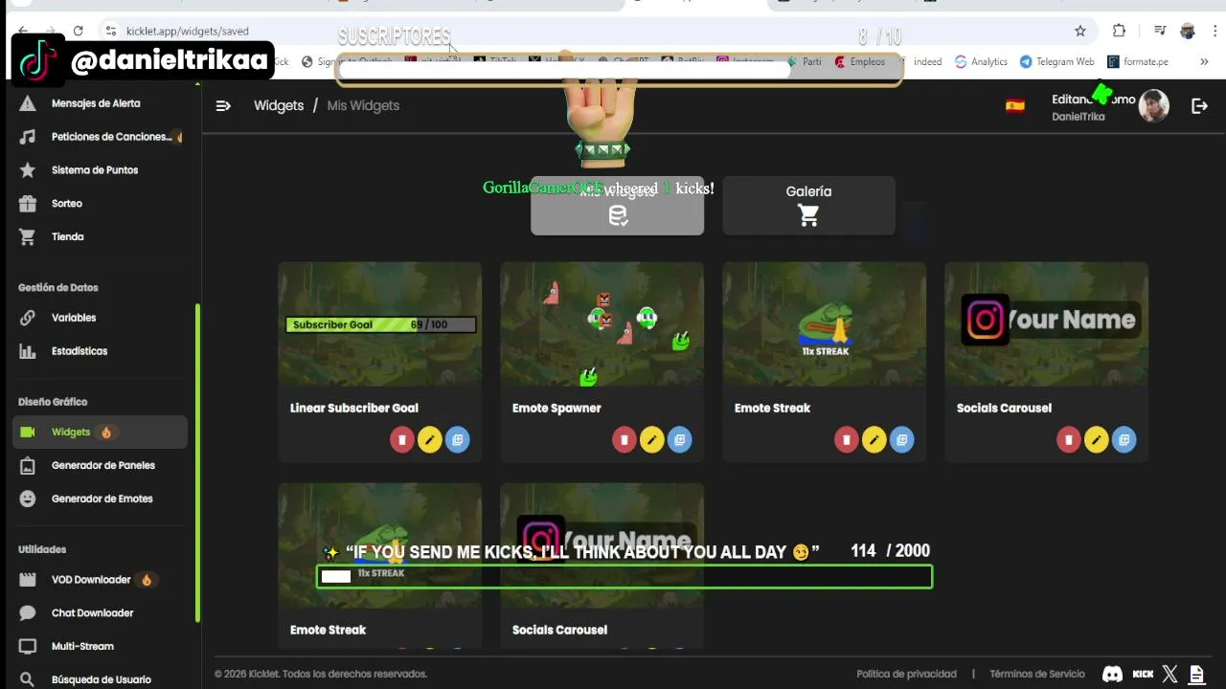Bookmark this page with the star

(x=1080, y=31)
